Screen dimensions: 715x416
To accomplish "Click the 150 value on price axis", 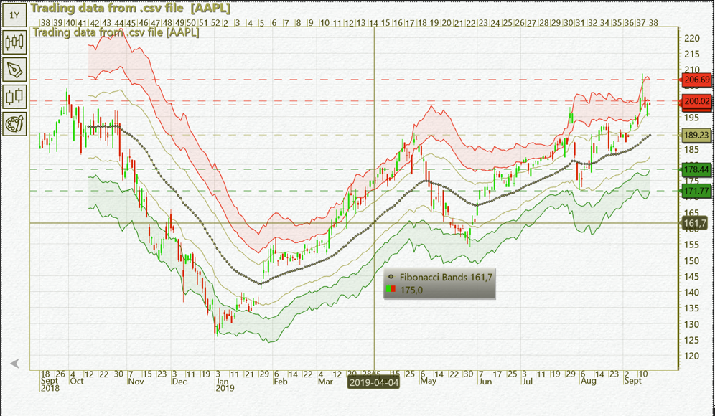I will (692, 260).
